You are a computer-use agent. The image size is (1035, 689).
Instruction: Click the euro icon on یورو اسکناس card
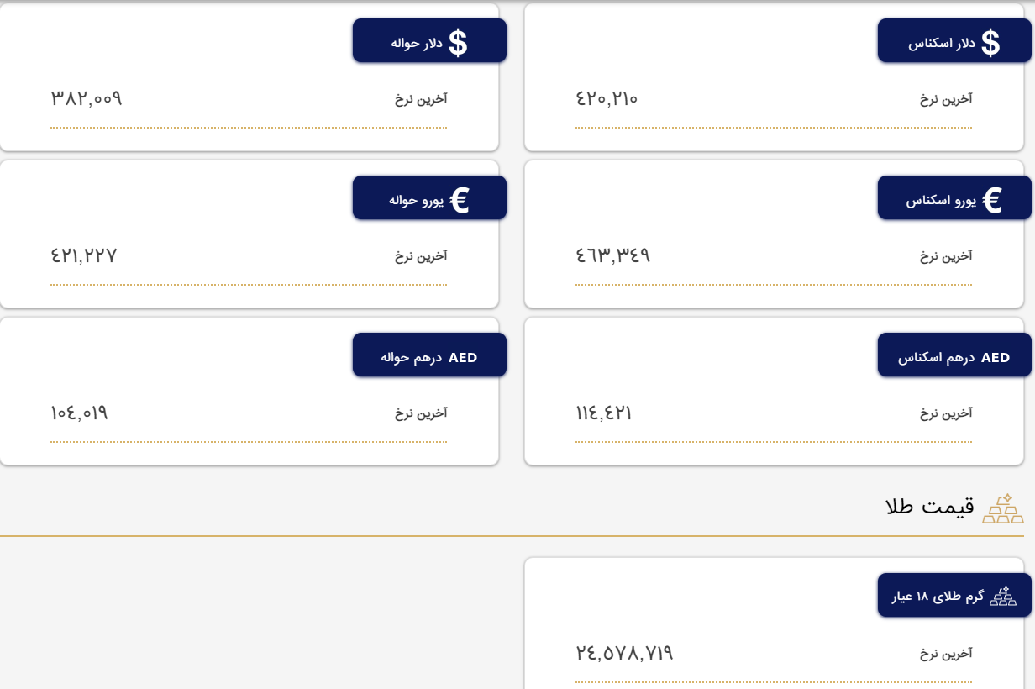(994, 197)
